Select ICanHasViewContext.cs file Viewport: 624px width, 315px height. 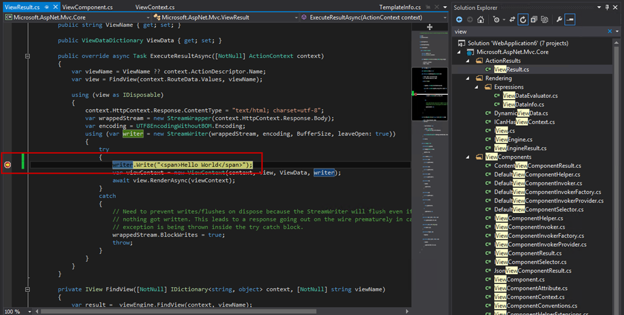pyautogui.click(x=524, y=122)
